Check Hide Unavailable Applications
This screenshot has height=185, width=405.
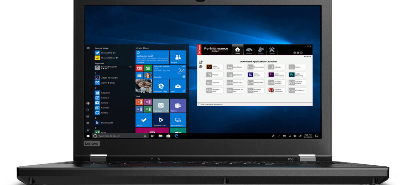point(199,104)
